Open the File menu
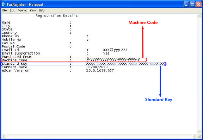The image size is (203, 140). (x=4, y=10)
